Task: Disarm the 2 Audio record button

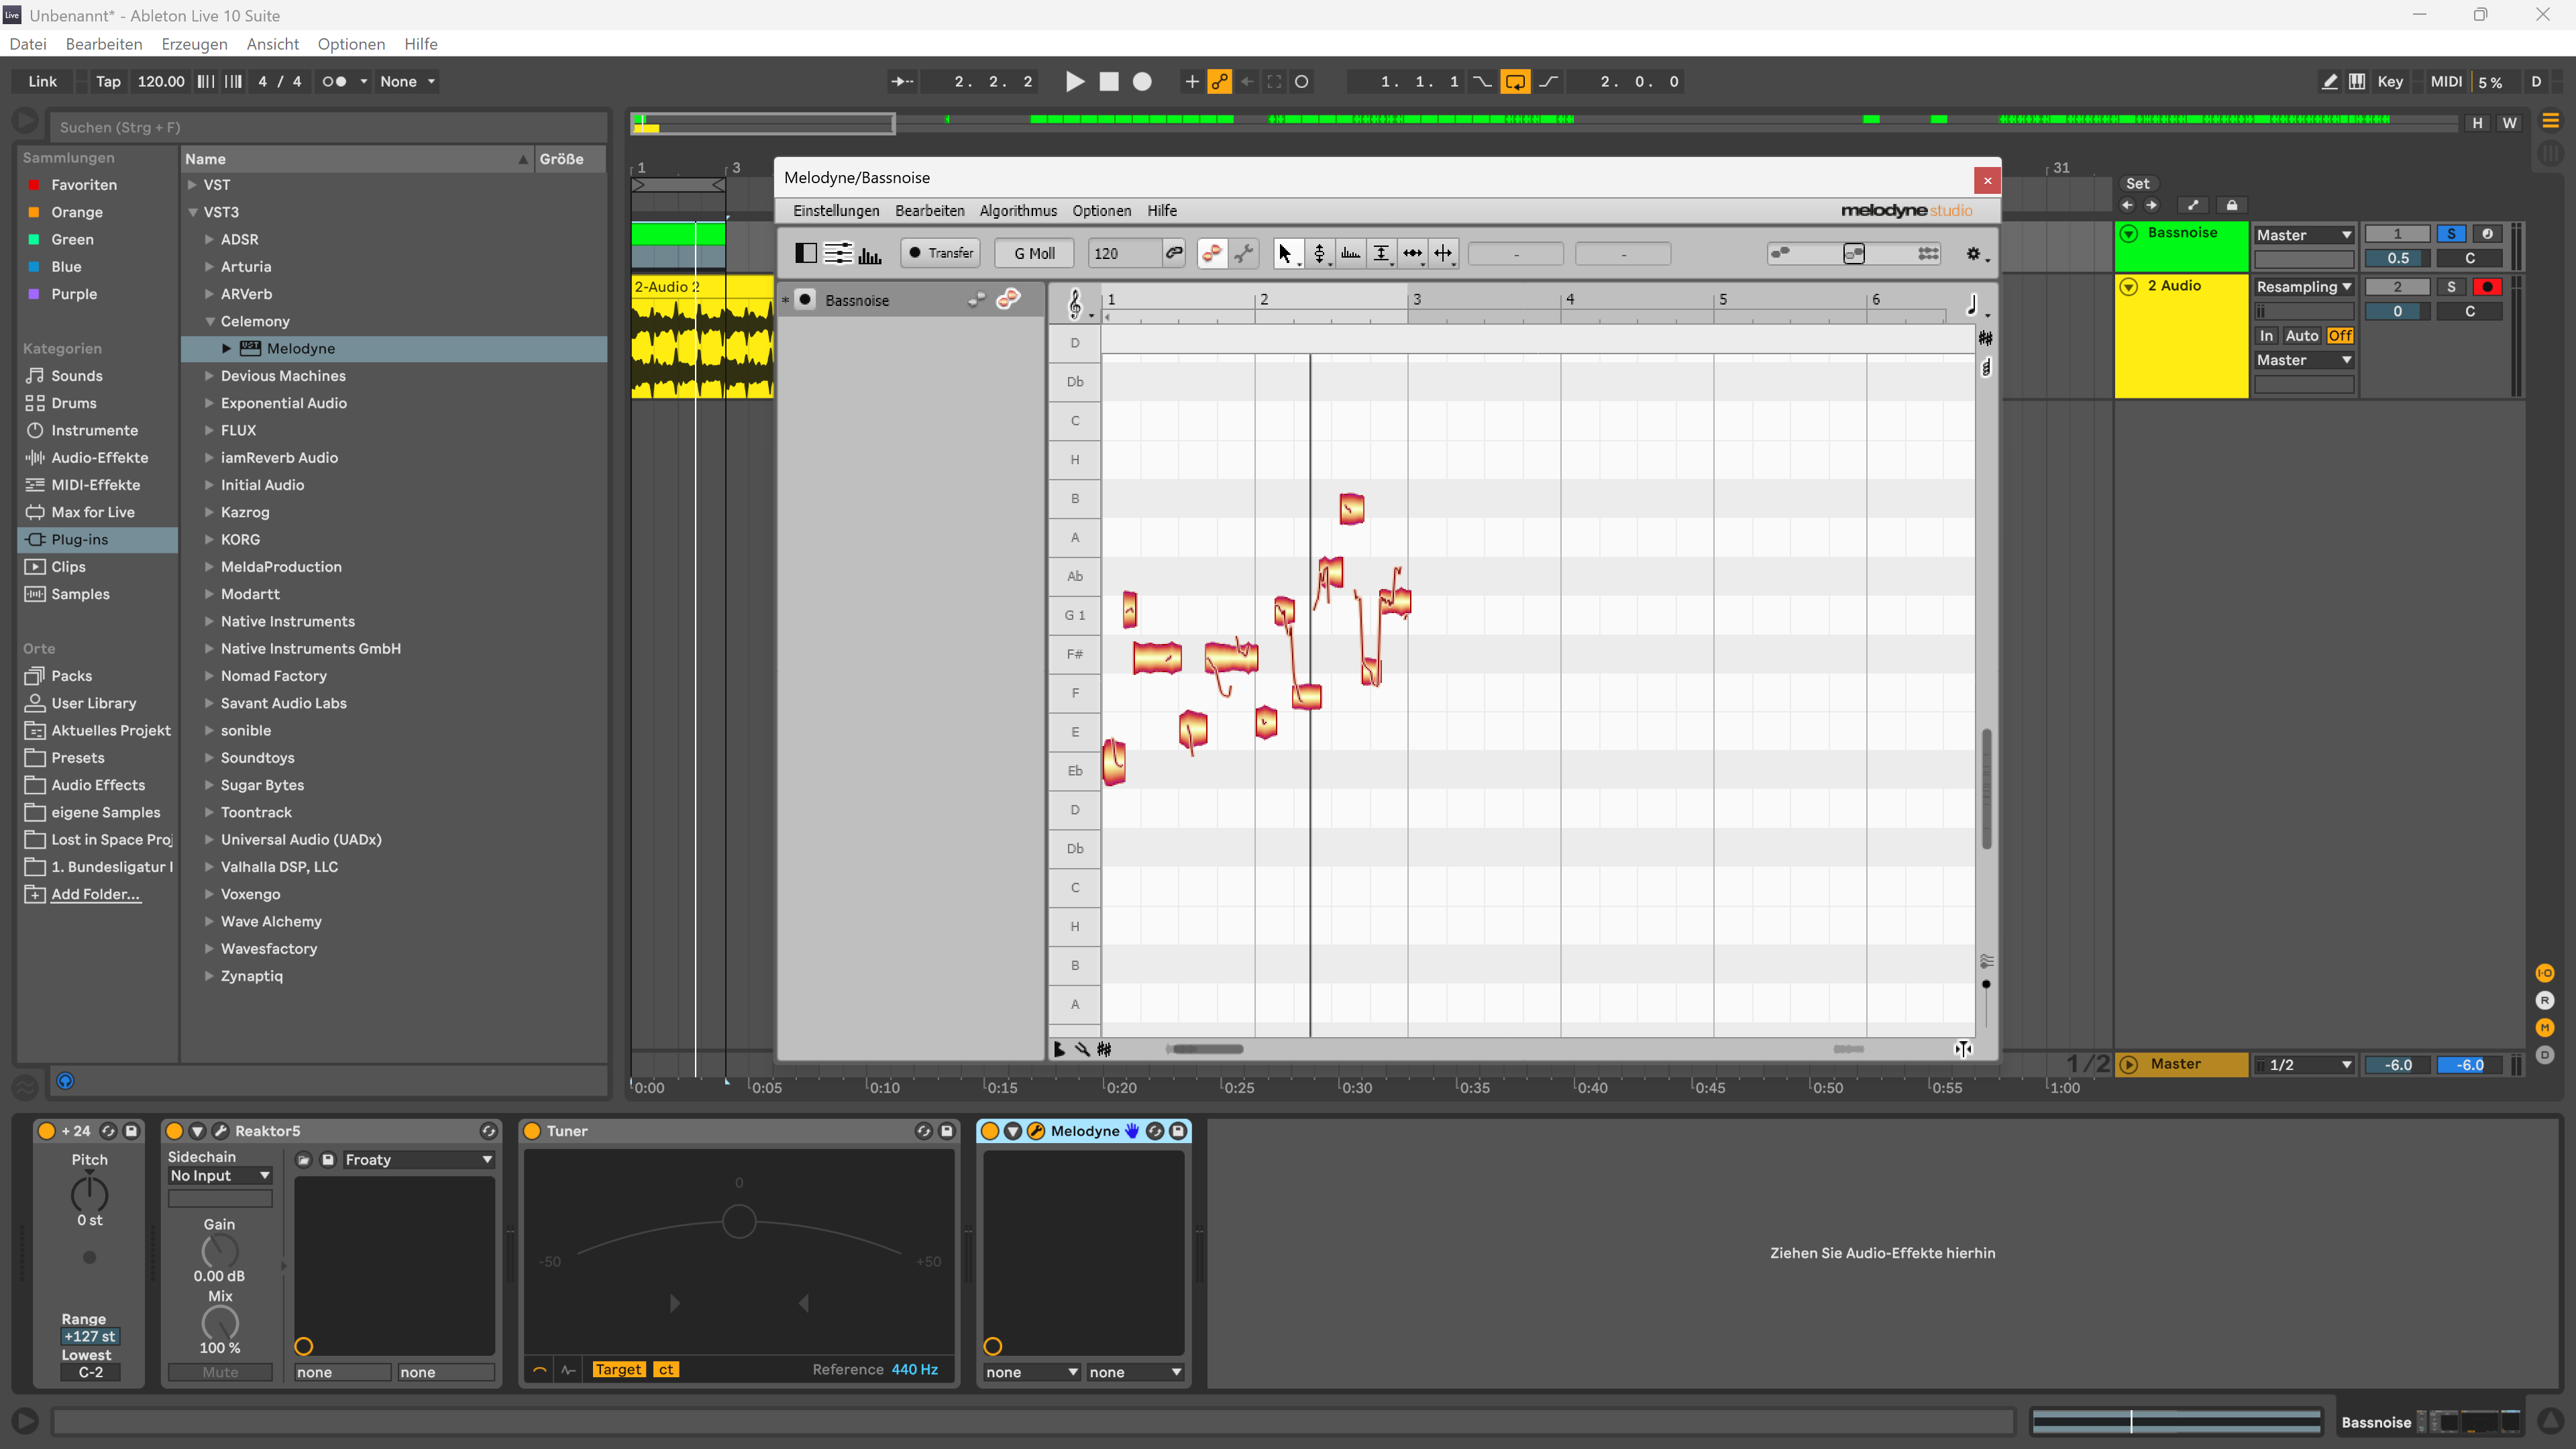Action: tap(2487, 287)
